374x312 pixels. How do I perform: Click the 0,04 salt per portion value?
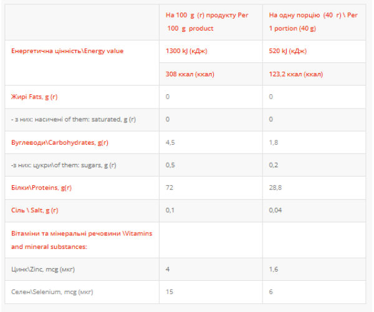(276, 210)
